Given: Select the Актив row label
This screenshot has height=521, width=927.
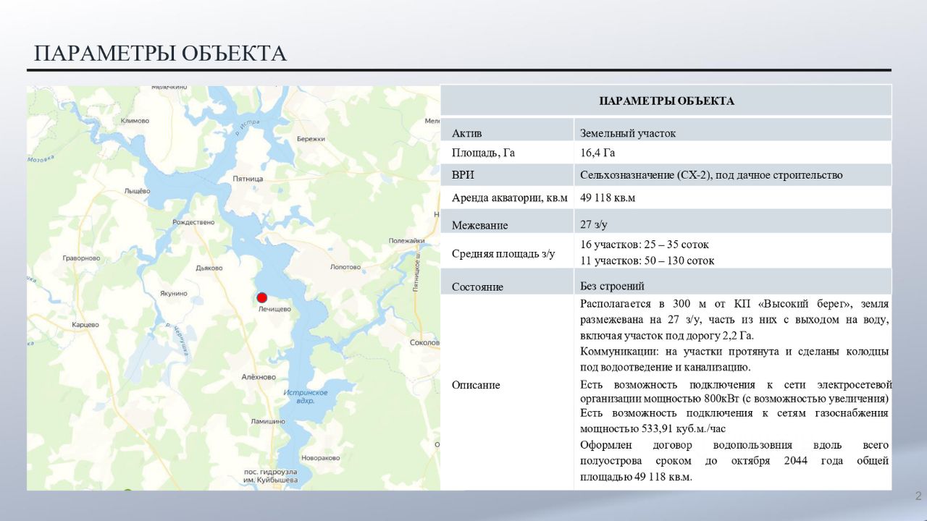Looking at the screenshot, I should (466, 133).
